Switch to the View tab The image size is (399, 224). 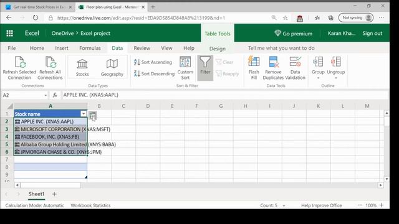coord(166,48)
